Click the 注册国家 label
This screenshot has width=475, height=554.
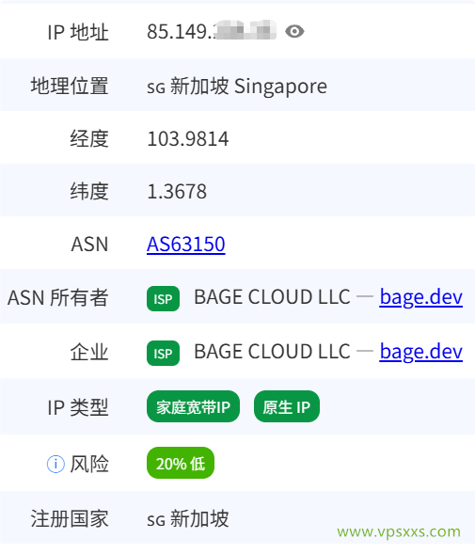coord(70,518)
